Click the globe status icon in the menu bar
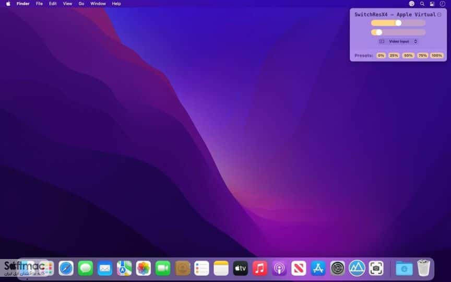Image resolution: width=451 pixels, height=282 pixels. [412, 4]
